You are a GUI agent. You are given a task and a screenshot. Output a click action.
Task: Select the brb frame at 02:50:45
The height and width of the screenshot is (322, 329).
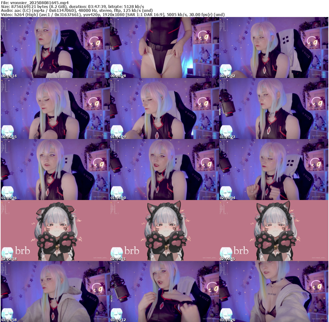click(x=274, y=231)
